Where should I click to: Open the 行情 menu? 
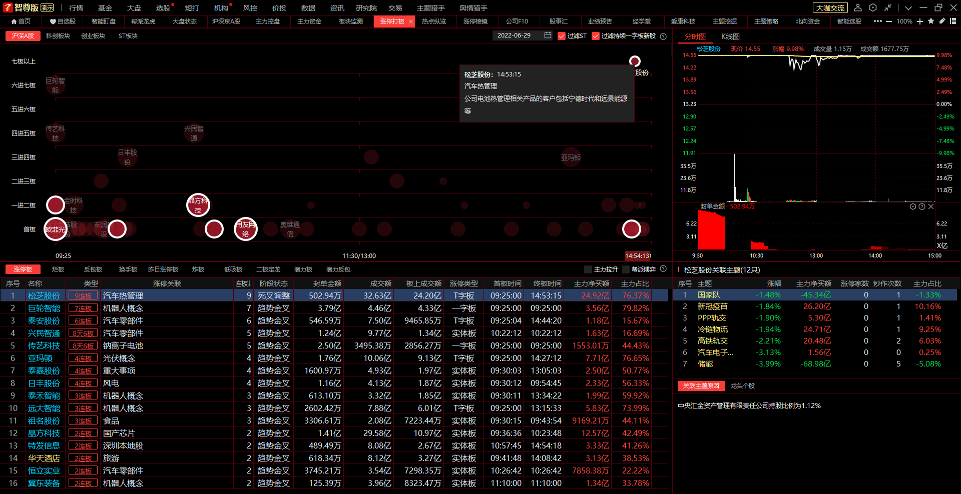pyautogui.click(x=76, y=8)
